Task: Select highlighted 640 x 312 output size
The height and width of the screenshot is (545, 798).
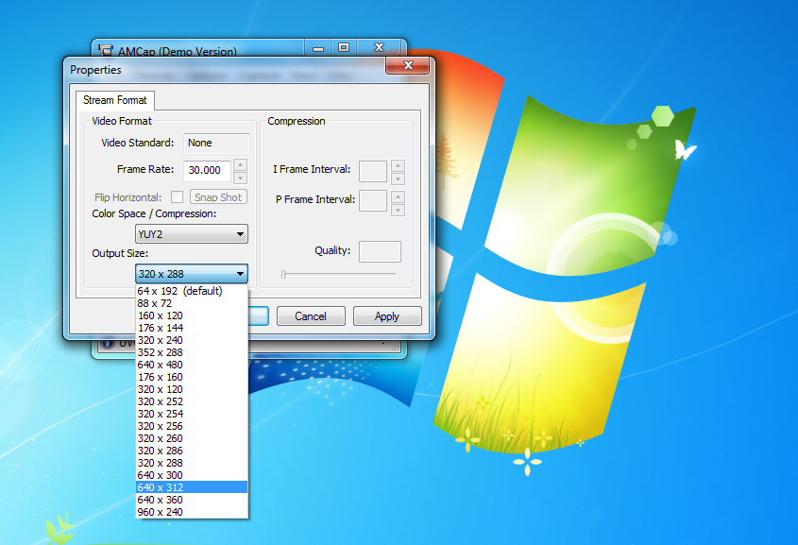Action: pos(192,487)
